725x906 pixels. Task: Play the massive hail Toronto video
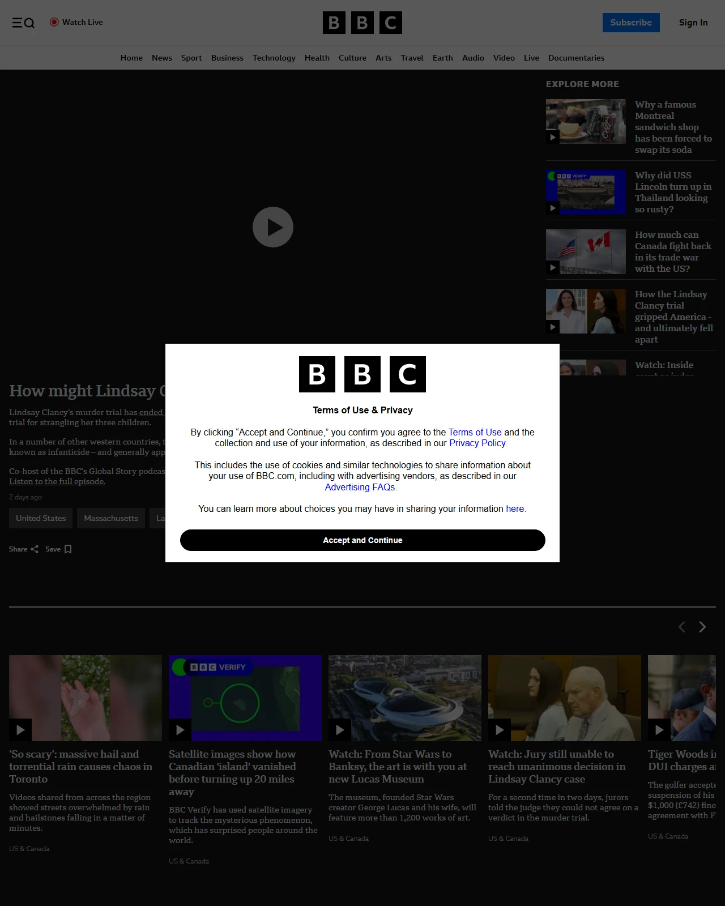point(20,730)
